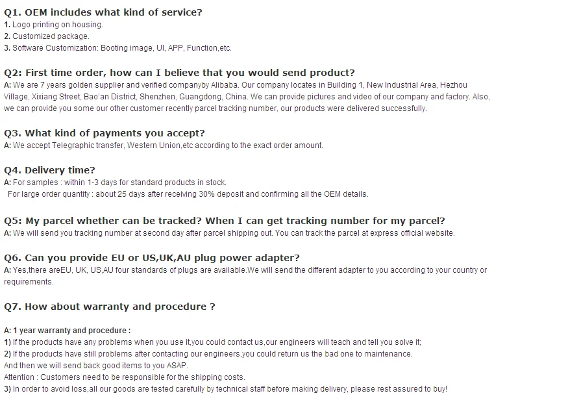Click the Q7 warranty and procedure heading

click(x=109, y=307)
